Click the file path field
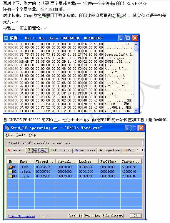Viewport: 170px width, 223px height. (x=74, y=143)
